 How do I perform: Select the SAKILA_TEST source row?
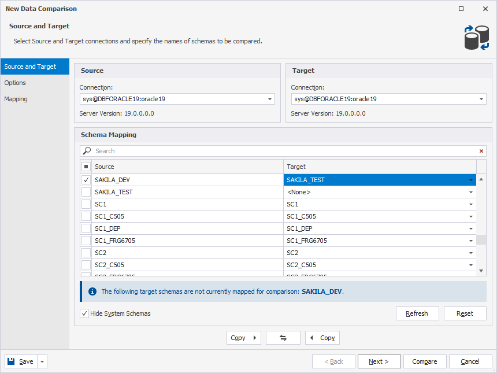pos(187,192)
